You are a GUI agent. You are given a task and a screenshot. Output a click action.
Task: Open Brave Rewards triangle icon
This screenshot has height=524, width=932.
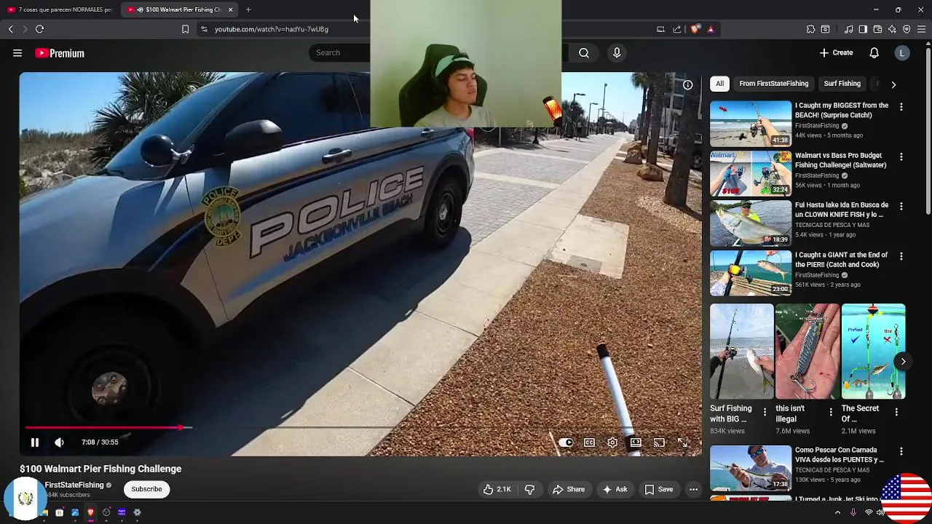point(711,29)
